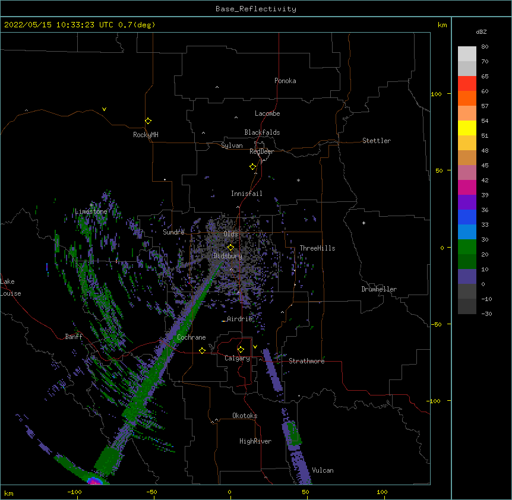Click the yellow marker above Calgary label

[241, 350]
